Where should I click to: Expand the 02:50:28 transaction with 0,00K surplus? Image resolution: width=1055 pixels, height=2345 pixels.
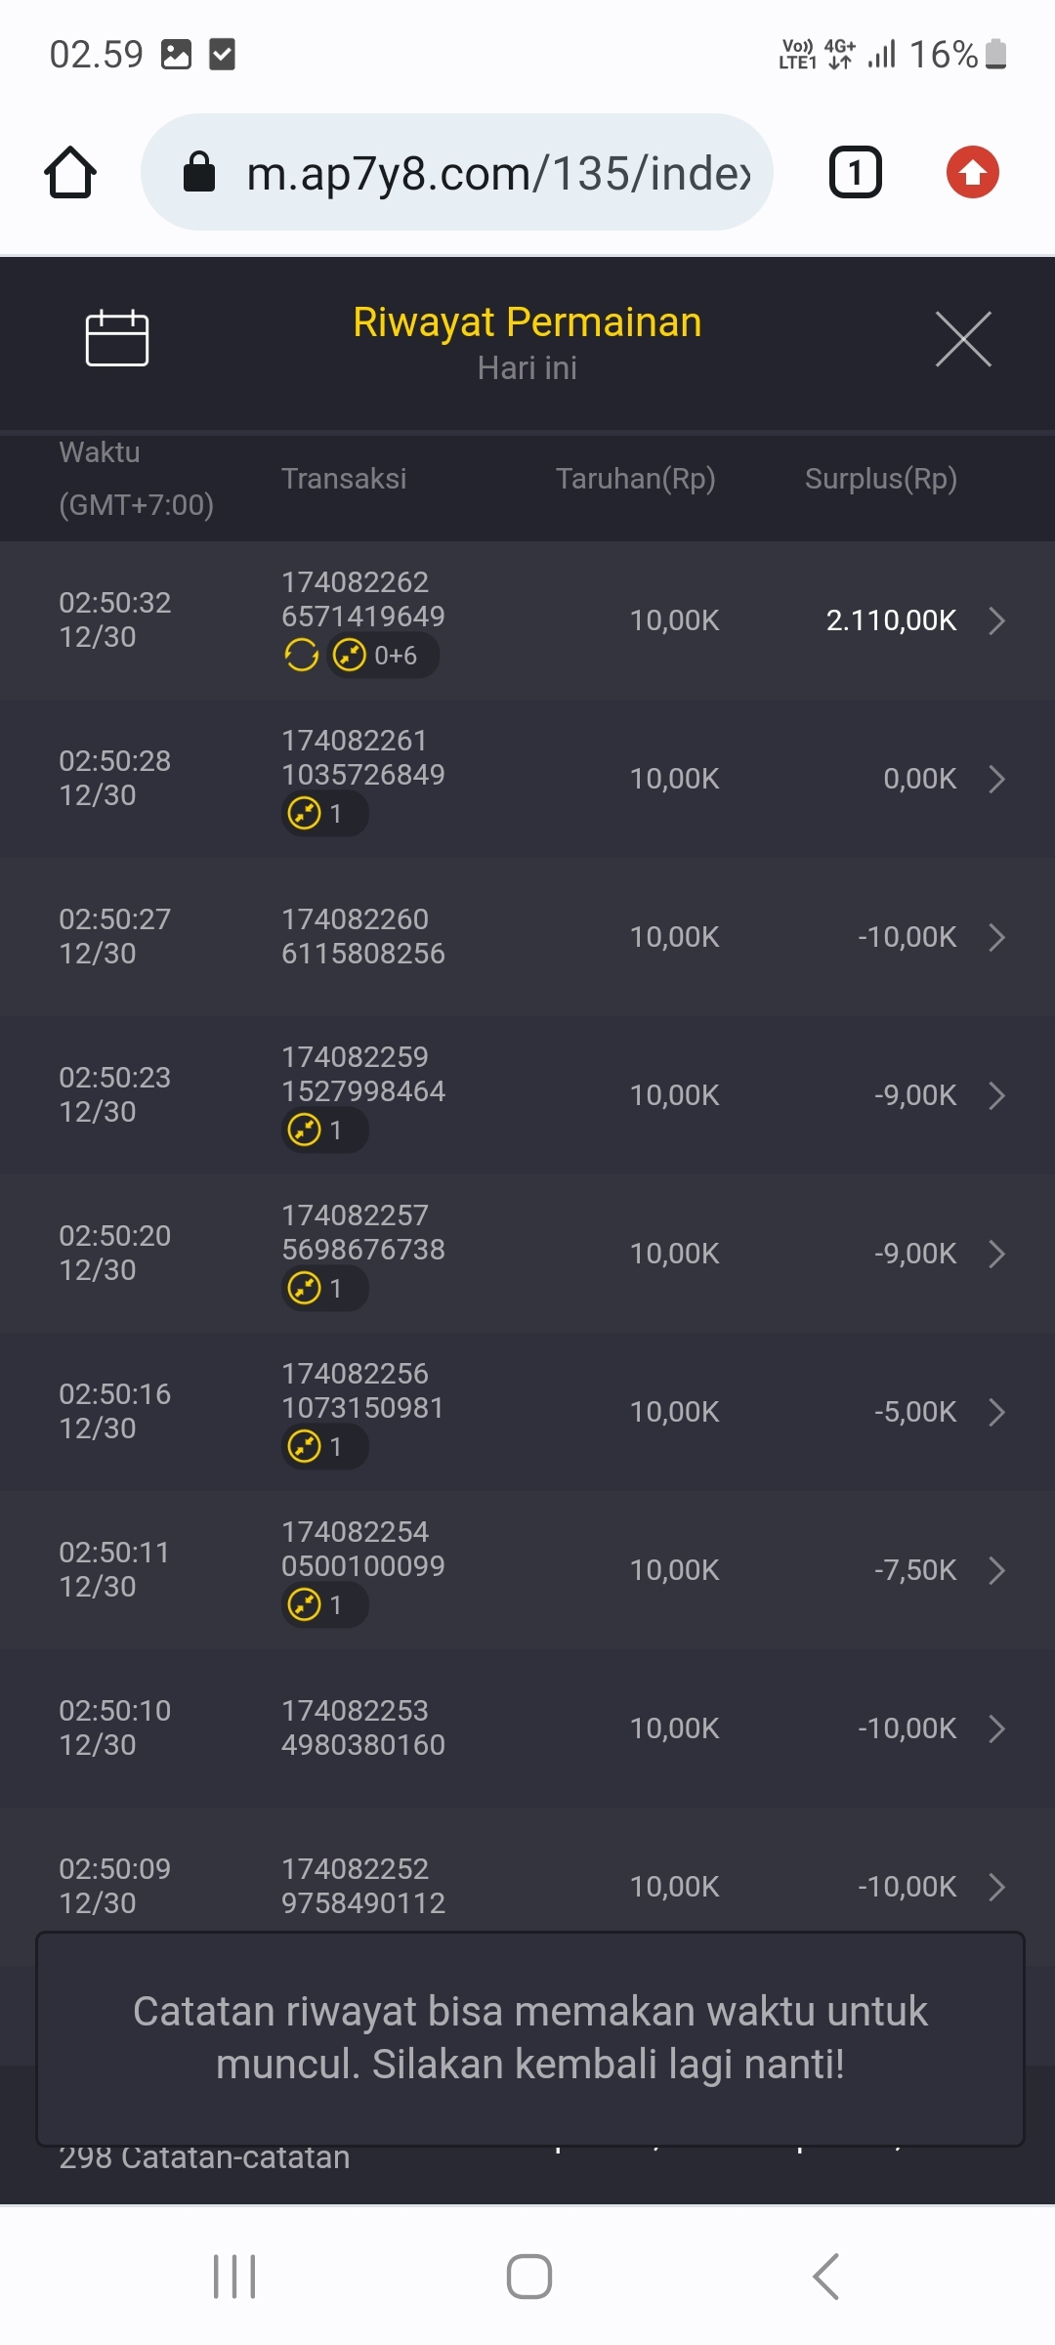[996, 779]
